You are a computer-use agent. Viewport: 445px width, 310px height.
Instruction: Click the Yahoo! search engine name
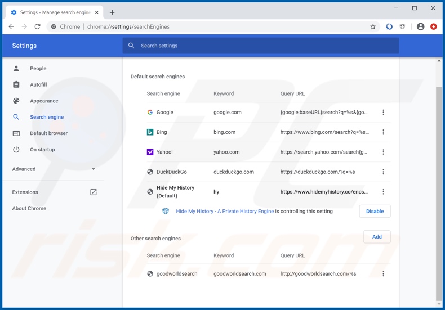tap(164, 152)
